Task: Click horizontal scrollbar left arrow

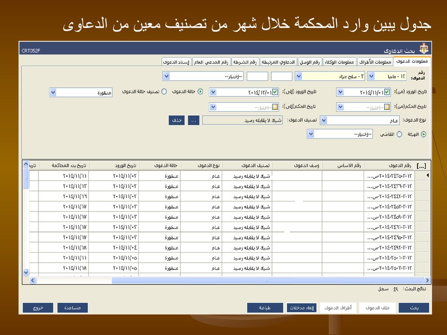Action: pos(33,280)
